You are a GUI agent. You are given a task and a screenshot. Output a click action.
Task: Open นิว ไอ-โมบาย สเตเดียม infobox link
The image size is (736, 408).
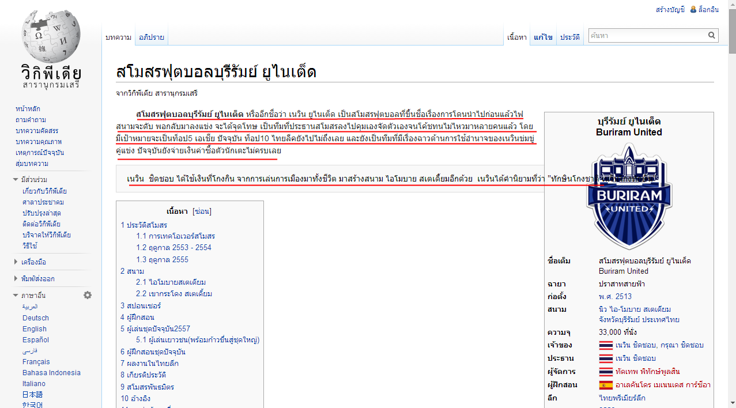[635, 309]
